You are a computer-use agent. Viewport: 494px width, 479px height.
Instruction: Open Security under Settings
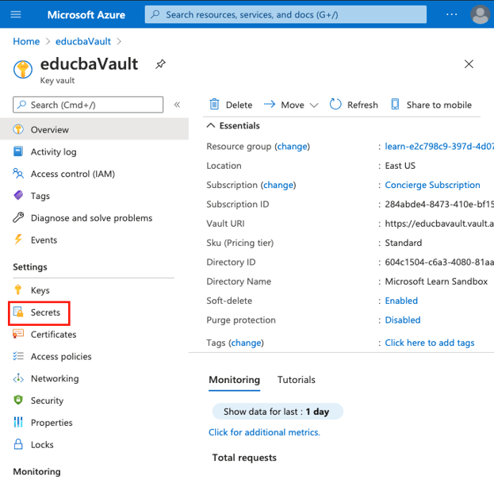click(48, 400)
